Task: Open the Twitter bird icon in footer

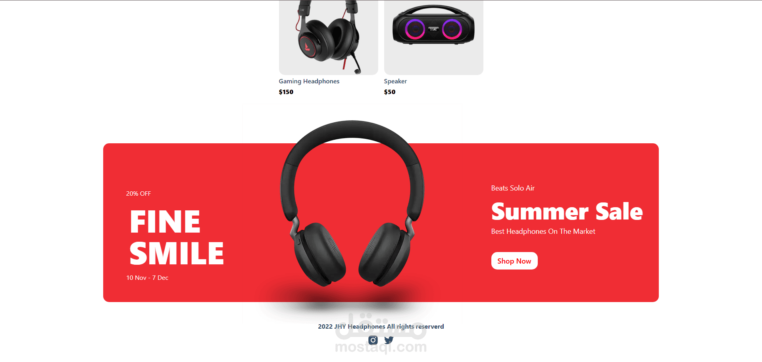Action: click(389, 340)
